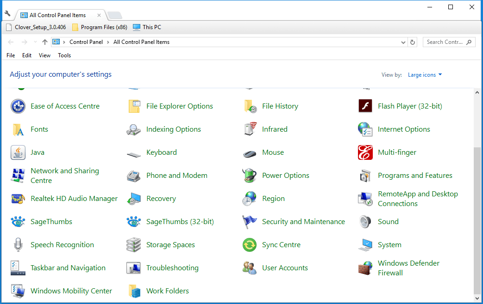The width and height of the screenshot is (483, 304).
Task: Open the Region globe clock icon
Action: coord(250,199)
